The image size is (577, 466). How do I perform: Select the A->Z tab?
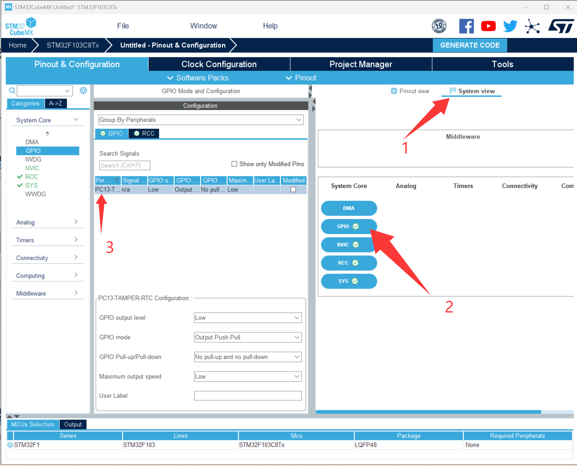click(x=56, y=103)
